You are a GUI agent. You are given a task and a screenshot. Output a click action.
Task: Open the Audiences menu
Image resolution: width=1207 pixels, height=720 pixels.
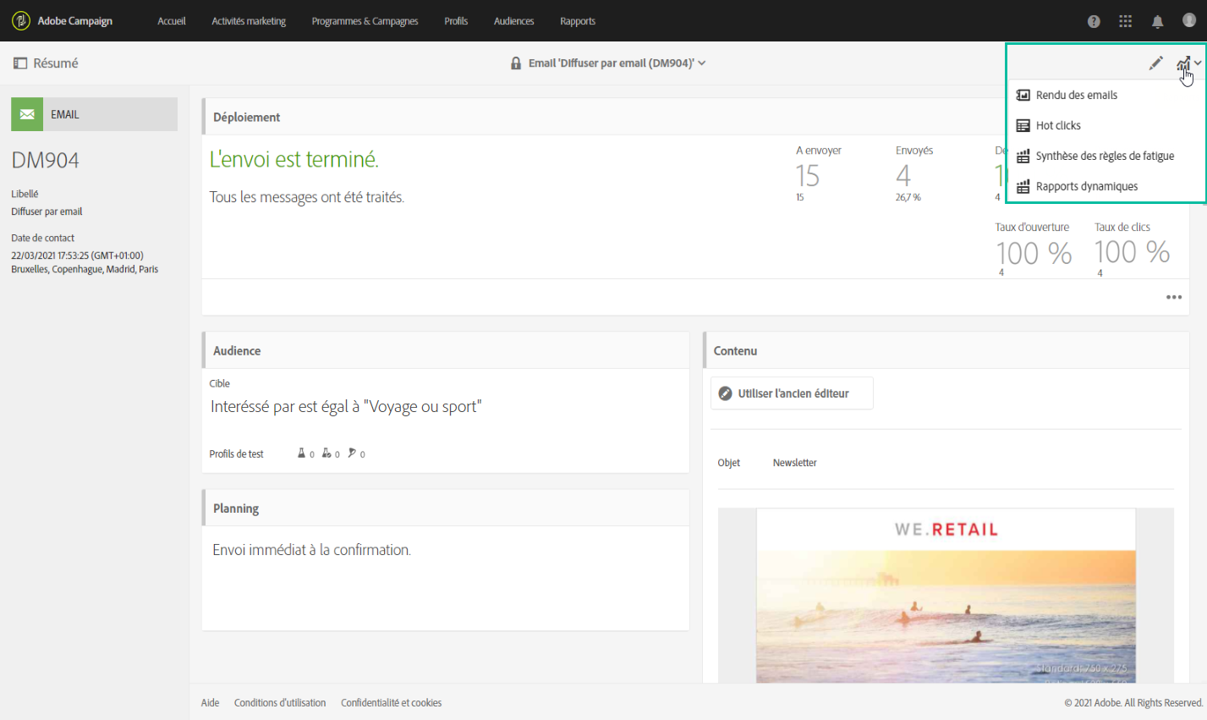(x=514, y=21)
